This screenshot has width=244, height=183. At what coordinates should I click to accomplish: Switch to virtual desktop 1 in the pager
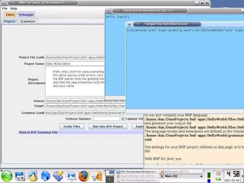coord(109,173)
